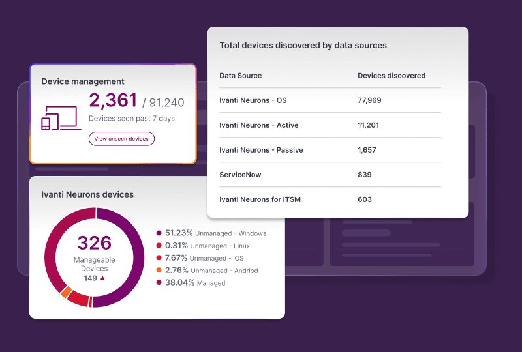This screenshot has height=352, width=522.
Task: Click the 2,361 devices seen count
Action: pyautogui.click(x=113, y=100)
